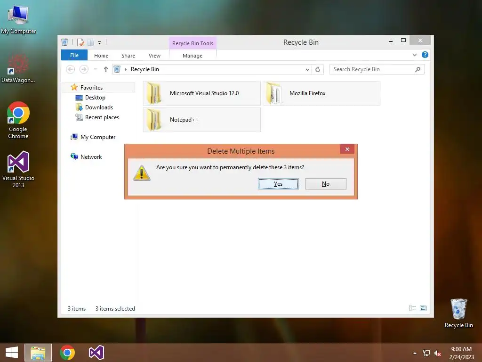Viewport: 482px width, 362px height.
Task: Select the Google Chrome desktop shortcut
Action: click(x=18, y=120)
